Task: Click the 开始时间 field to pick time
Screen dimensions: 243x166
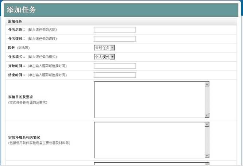Action: point(115,66)
